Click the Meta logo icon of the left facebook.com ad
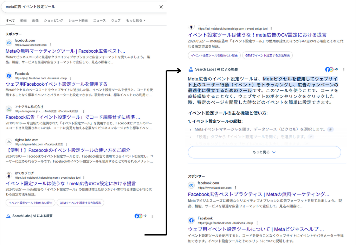The image size is (356, 245). (x=9, y=43)
